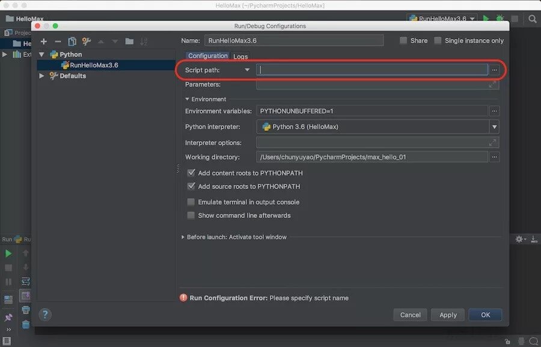Expand Before launch section

tap(183, 237)
